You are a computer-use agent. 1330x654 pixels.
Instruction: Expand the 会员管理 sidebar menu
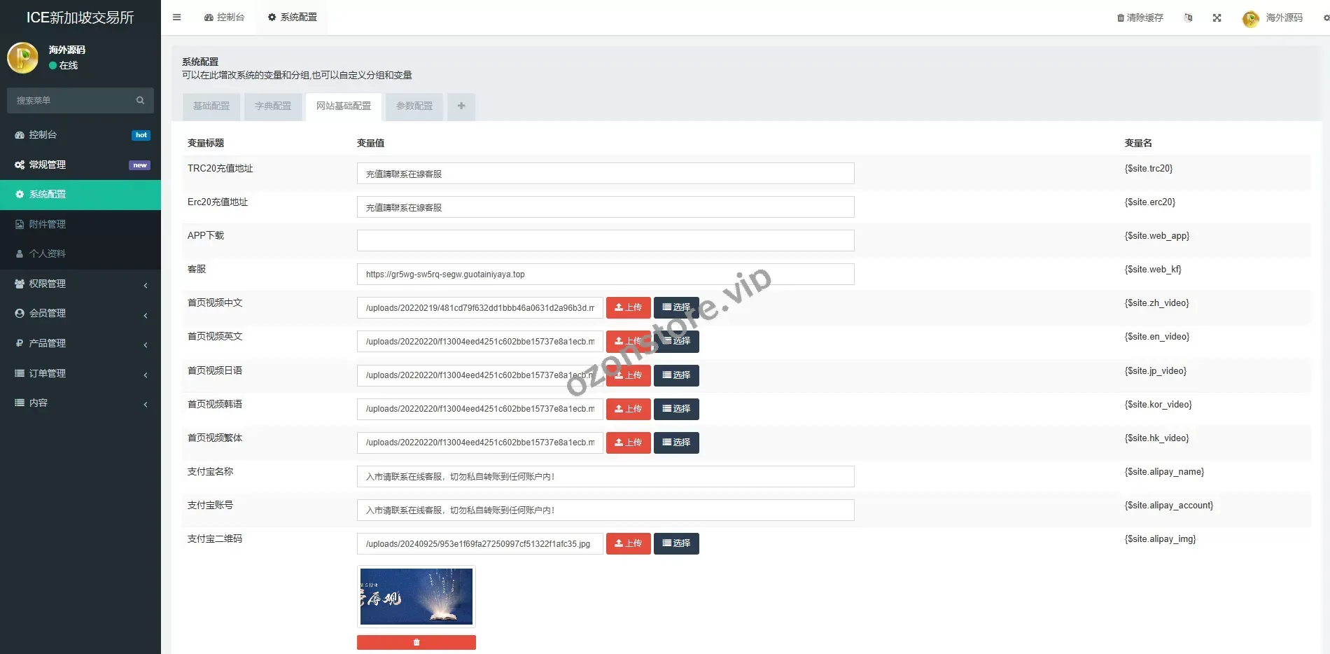pos(80,314)
